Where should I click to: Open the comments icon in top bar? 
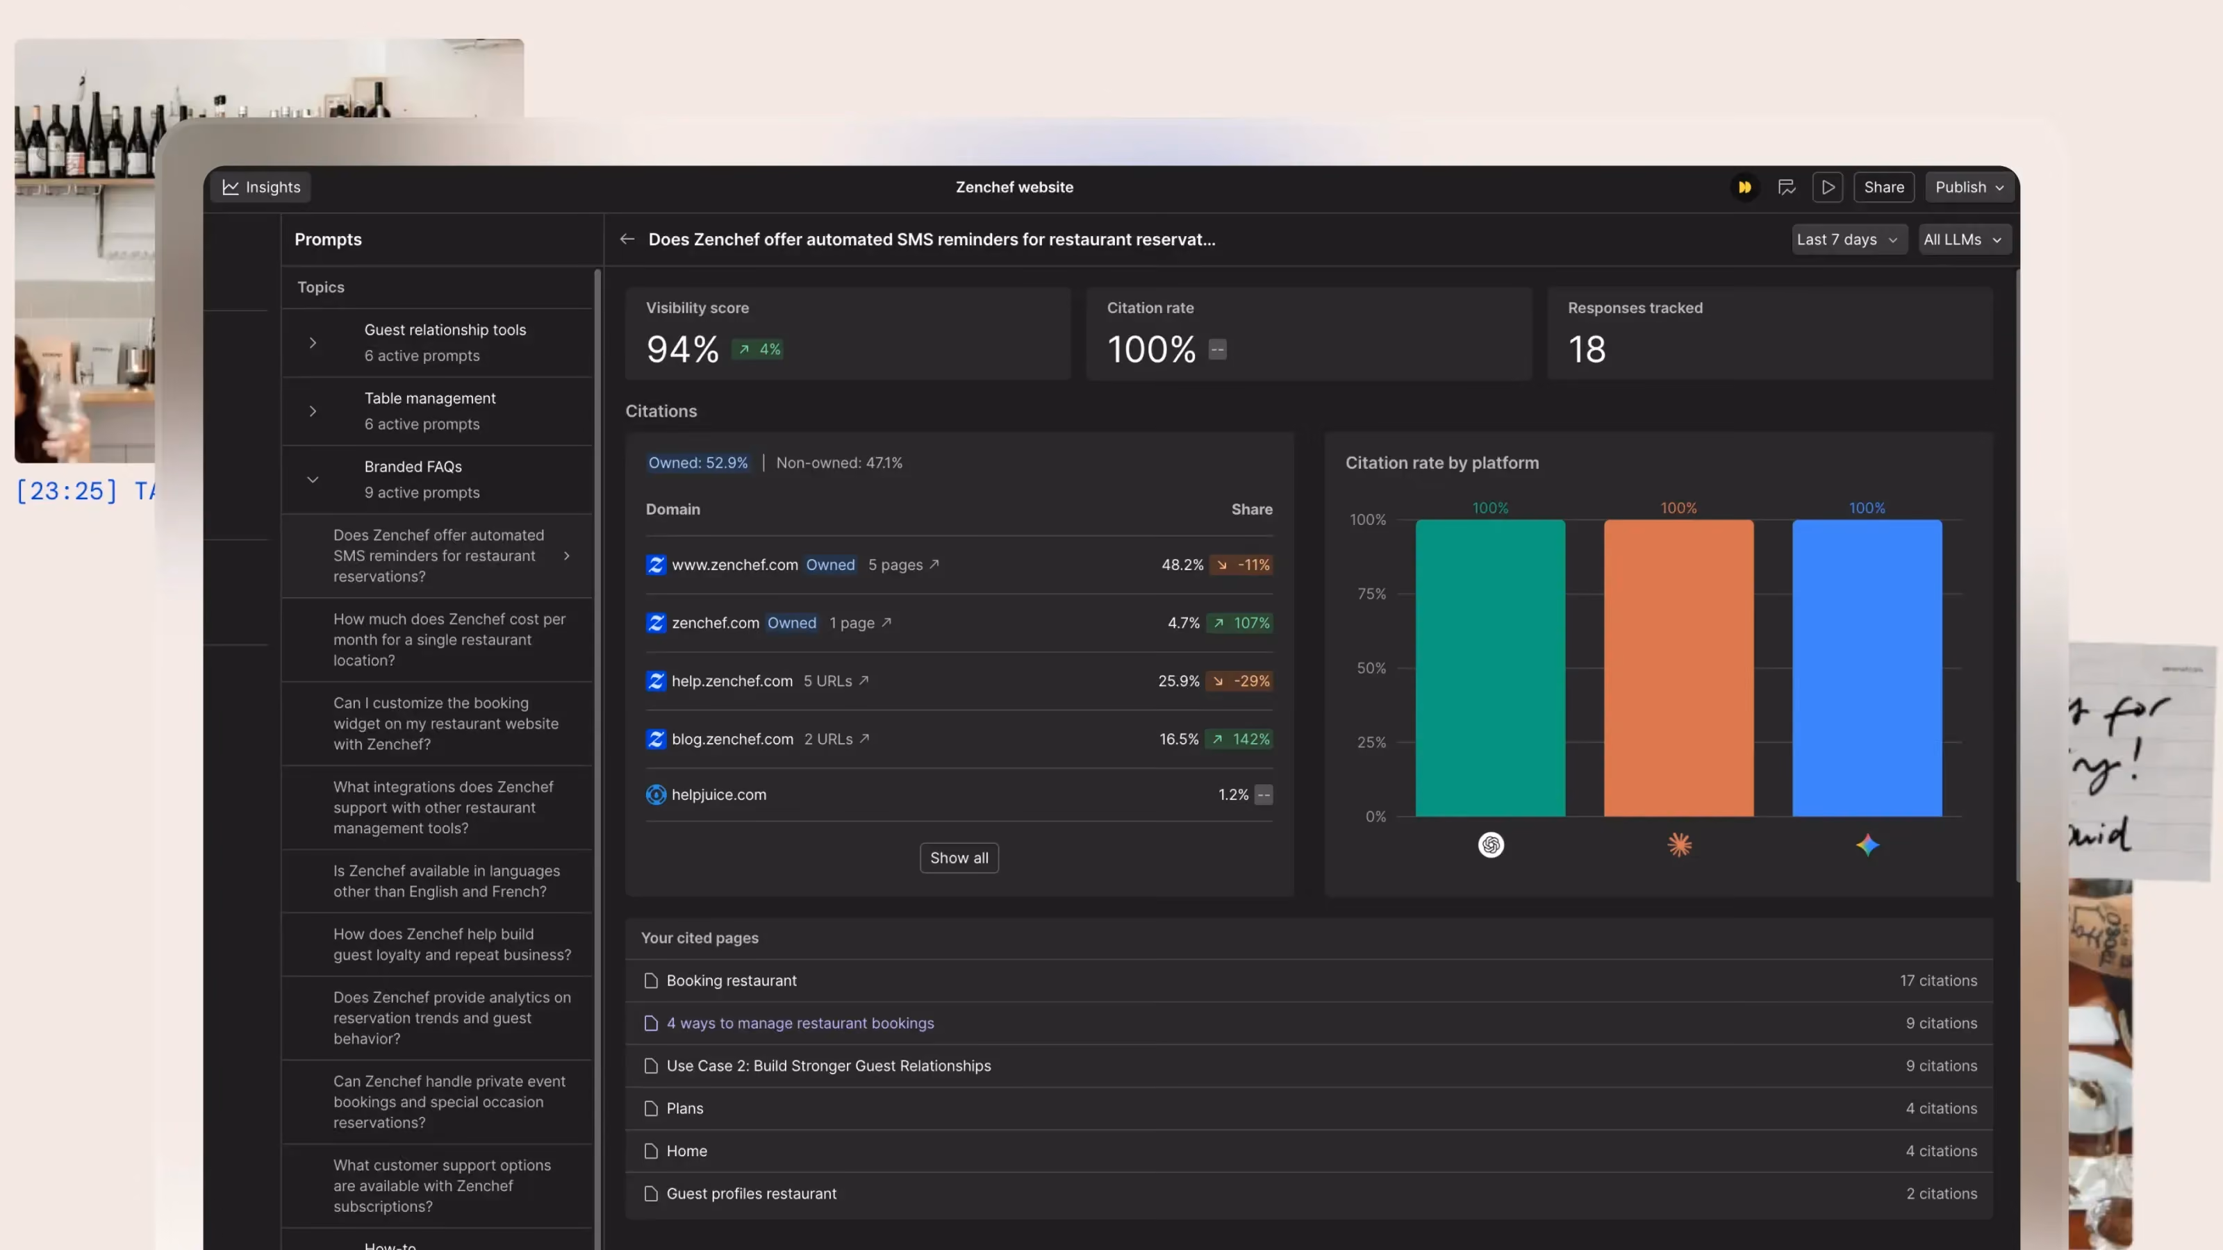click(1786, 187)
